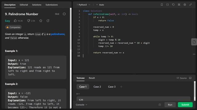Format code with the braces icon
The image size is (197, 110).
(167, 5)
